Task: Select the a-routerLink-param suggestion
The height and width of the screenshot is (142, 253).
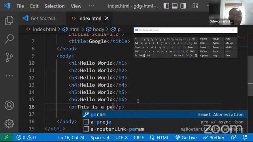Action: (x=164, y=129)
